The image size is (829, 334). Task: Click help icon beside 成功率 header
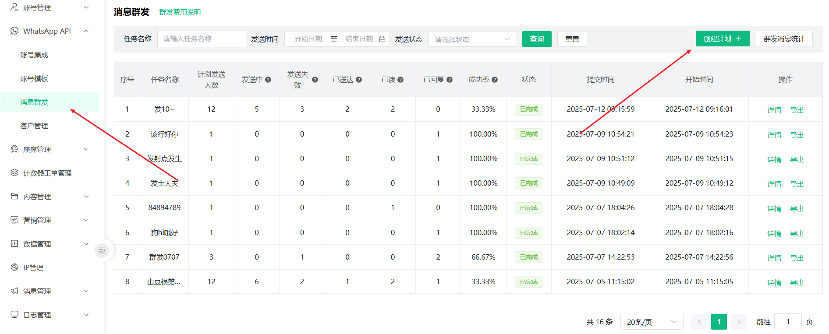pos(495,80)
